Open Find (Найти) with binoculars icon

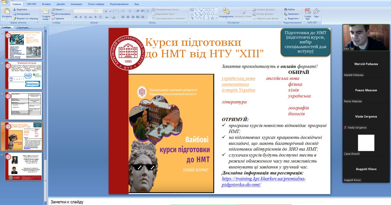point(289,9)
